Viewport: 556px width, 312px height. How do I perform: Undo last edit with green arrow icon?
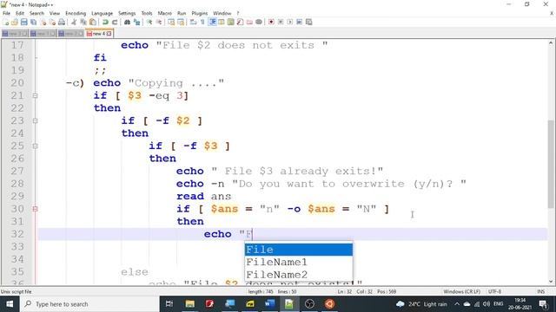pos(105,22)
